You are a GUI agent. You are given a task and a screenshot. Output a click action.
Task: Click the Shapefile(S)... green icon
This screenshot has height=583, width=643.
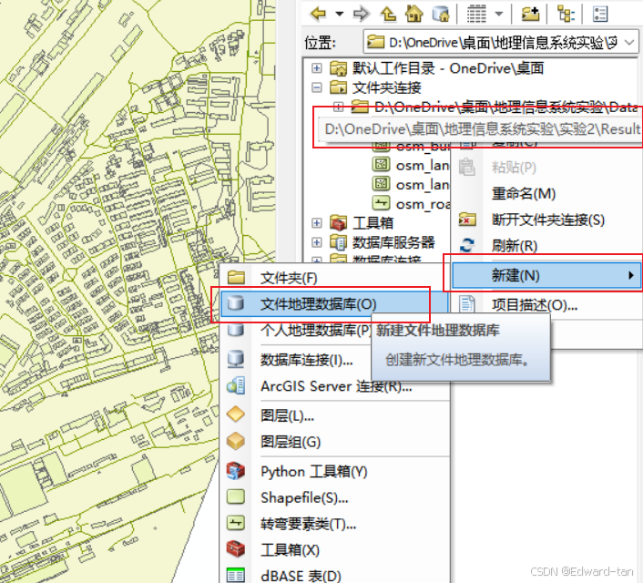[x=236, y=496]
